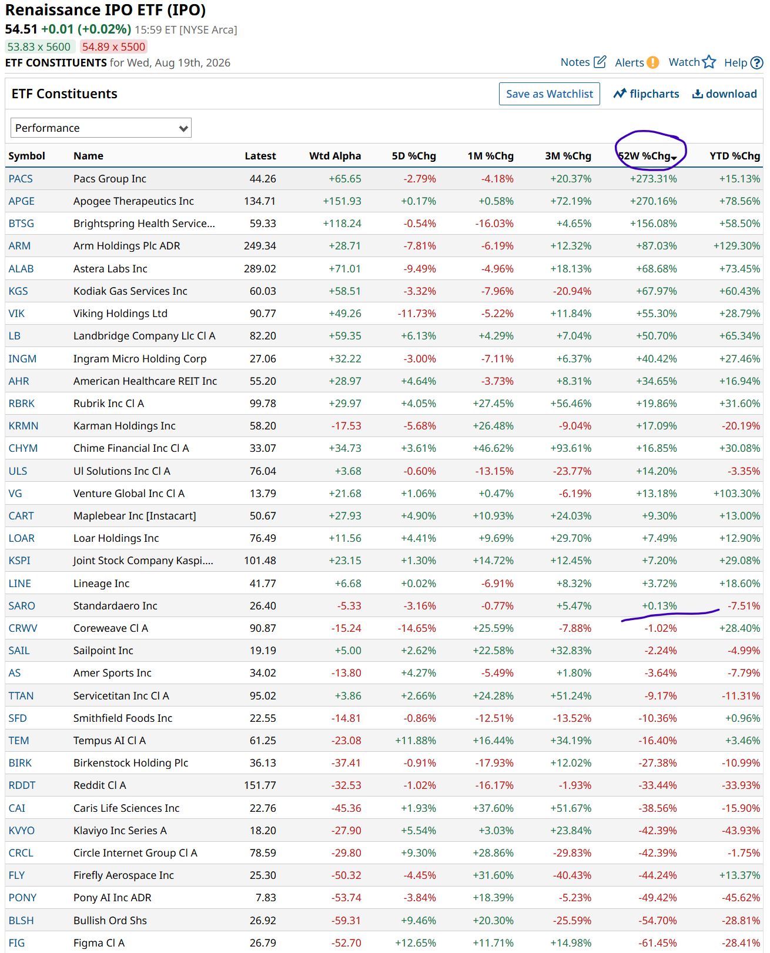Add to Watch using the star icon

pos(709,62)
